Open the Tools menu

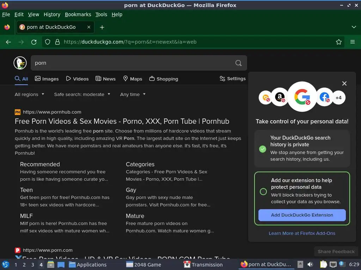[101, 14]
